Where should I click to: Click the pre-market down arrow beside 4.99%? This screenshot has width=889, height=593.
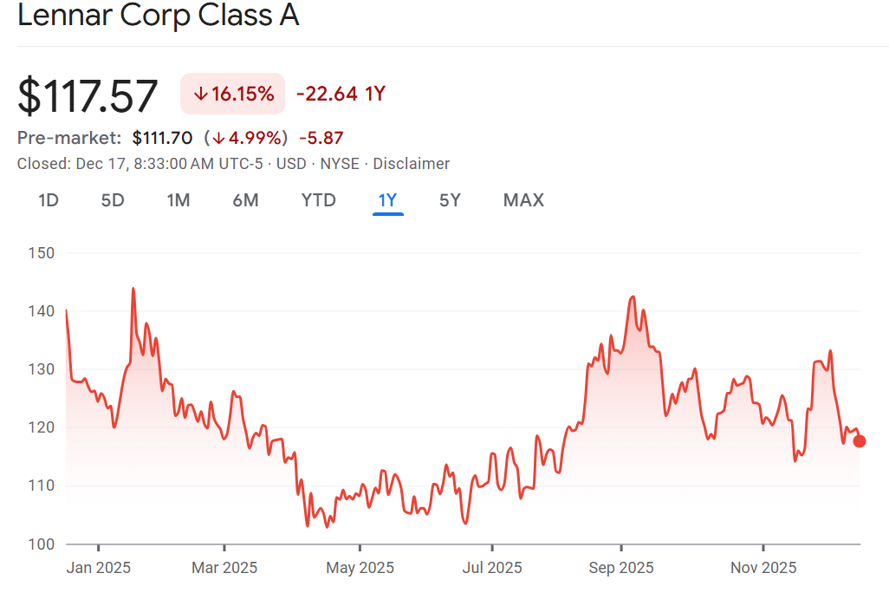(219, 138)
